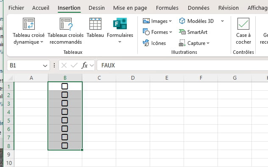The image size is (268, 167).
Task: Open the Données tab
Action: (198, 8)
